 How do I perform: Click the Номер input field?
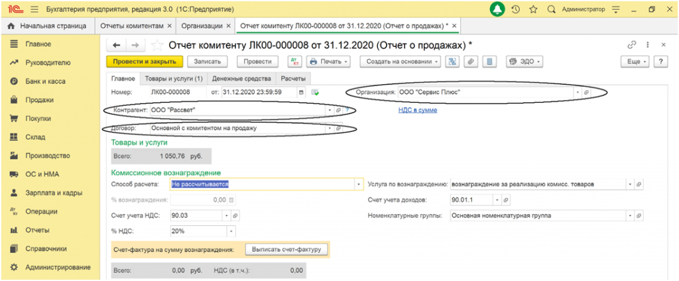coord(178,92)
